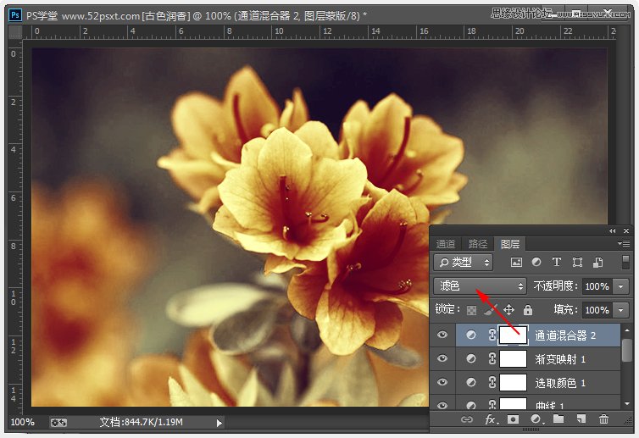Hide the 曲线 1 layer
This screenshot has width=639, height=438.
(x=442, y=405)
